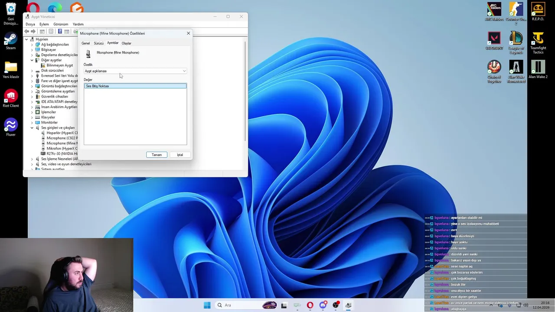Image resolution: width=555 pixels, height=312 pixels.
Task: Switch to the Sürücü tab
Action: [x=99, y=43]
